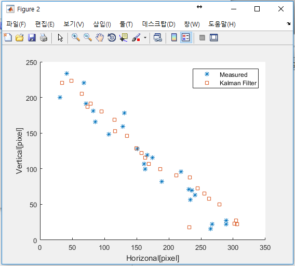
Task: Insert a colorbar using toolbar icon
Action: (174, 37)
